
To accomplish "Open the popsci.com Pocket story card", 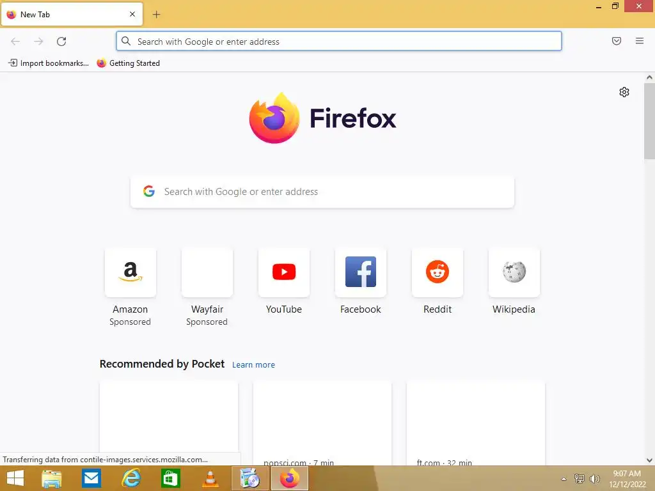I will pos(322,423).
